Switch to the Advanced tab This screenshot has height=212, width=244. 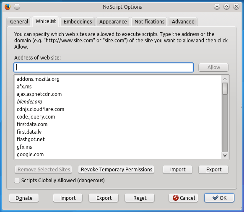click(x=183, y=22)
